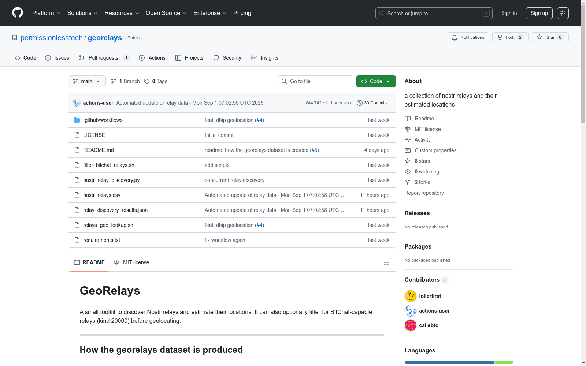
Task: Open the Projects tab
Action: pyautogui.click(x=189, y=58)
